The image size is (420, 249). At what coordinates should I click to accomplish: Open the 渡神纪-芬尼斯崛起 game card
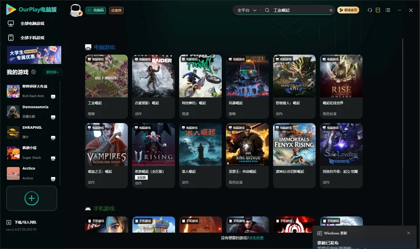[294, 155]
